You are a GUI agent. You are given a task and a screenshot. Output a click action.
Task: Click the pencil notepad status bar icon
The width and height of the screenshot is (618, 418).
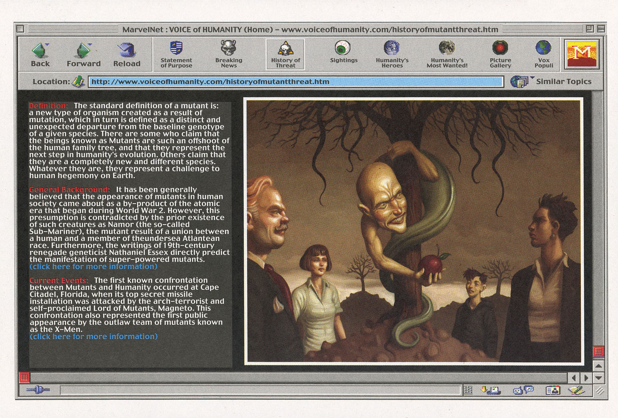click(576, 390)
